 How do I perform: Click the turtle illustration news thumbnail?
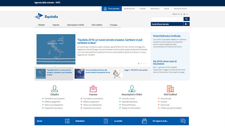pyautogui.click(x=118, y=74)
